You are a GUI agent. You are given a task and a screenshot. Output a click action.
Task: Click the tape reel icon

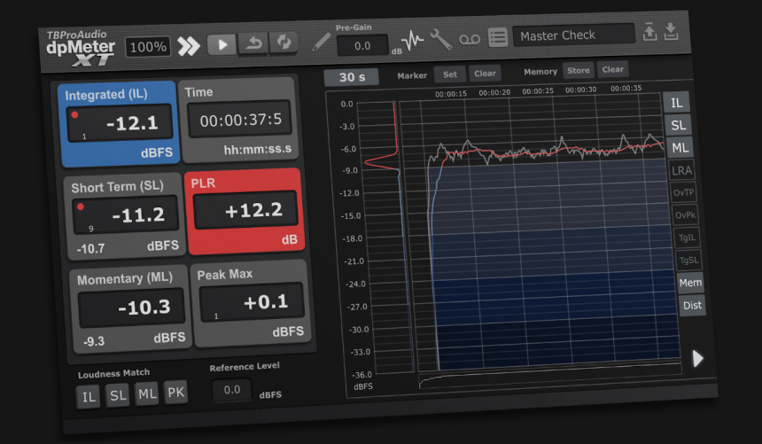pos(470,39)
